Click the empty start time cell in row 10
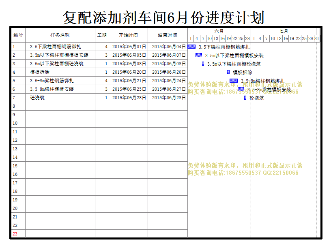This screenshot has width=331, height=248. 128,123
